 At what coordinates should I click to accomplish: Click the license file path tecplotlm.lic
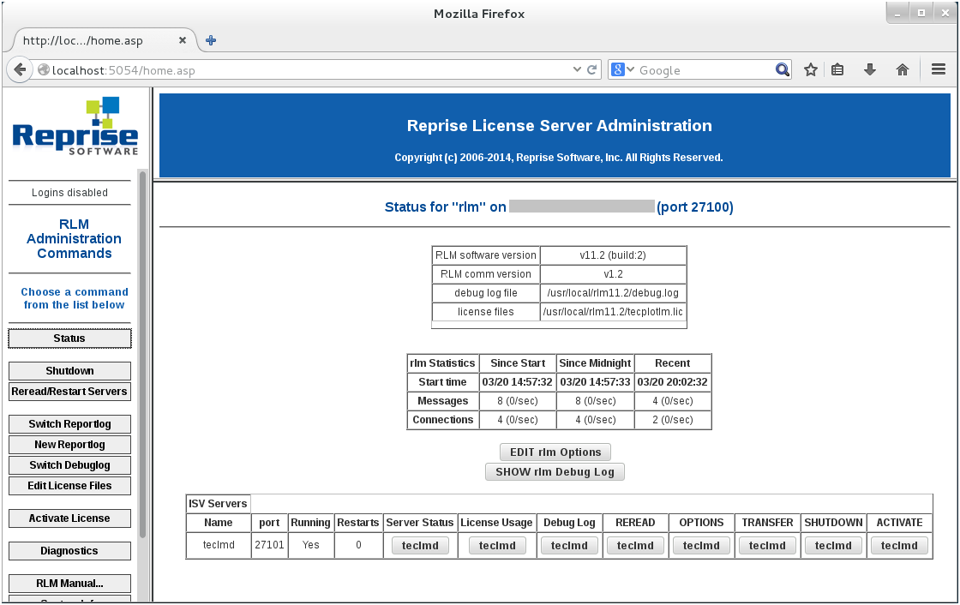tap(613, 312)
